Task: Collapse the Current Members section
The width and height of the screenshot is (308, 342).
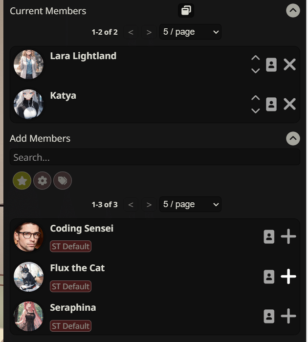Action: [x=293, y=10]
